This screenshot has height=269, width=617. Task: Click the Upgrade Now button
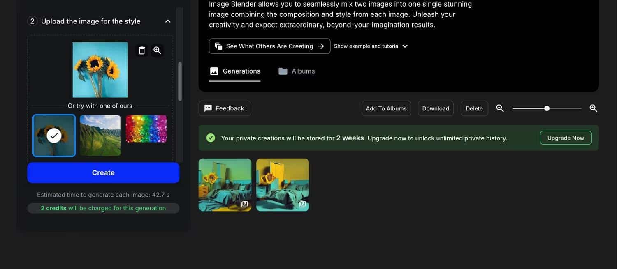pos(566,138)
